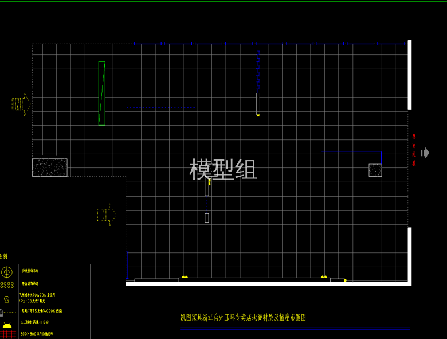Select the drawing title text at bottom
The height and width of the screenshot is (339, 447).
tap(243, 317)
